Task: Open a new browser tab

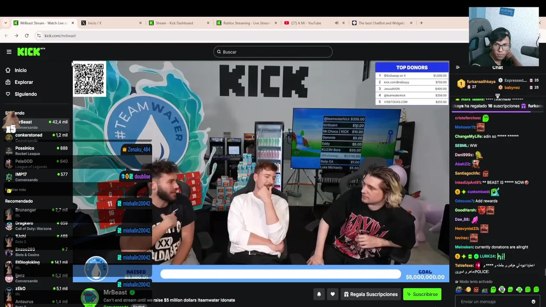Action: [x=421, y=23]
